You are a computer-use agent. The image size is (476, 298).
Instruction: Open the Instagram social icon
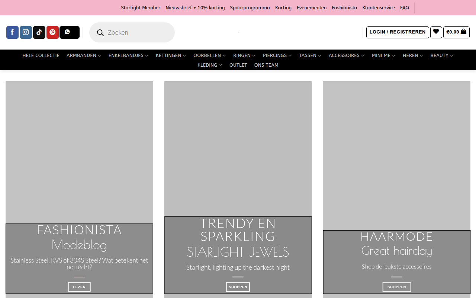tap(26, 32)
